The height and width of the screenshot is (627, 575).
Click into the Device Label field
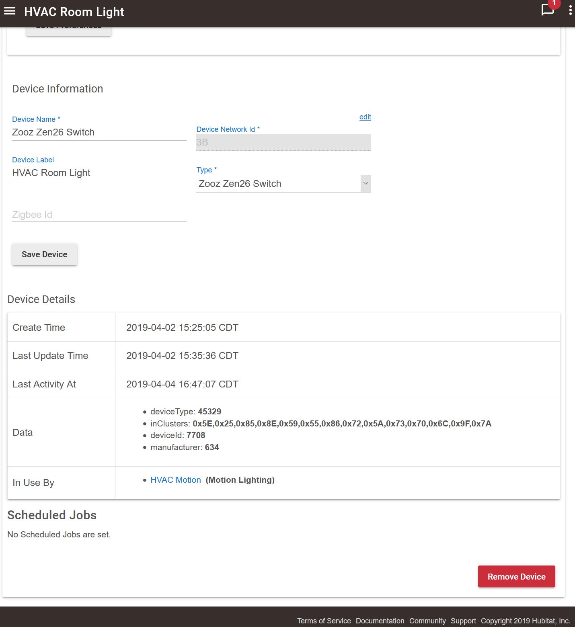click(99, 173)
